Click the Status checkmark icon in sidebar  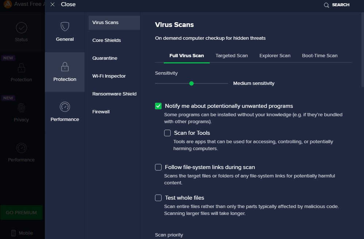(x=21, y=27)
